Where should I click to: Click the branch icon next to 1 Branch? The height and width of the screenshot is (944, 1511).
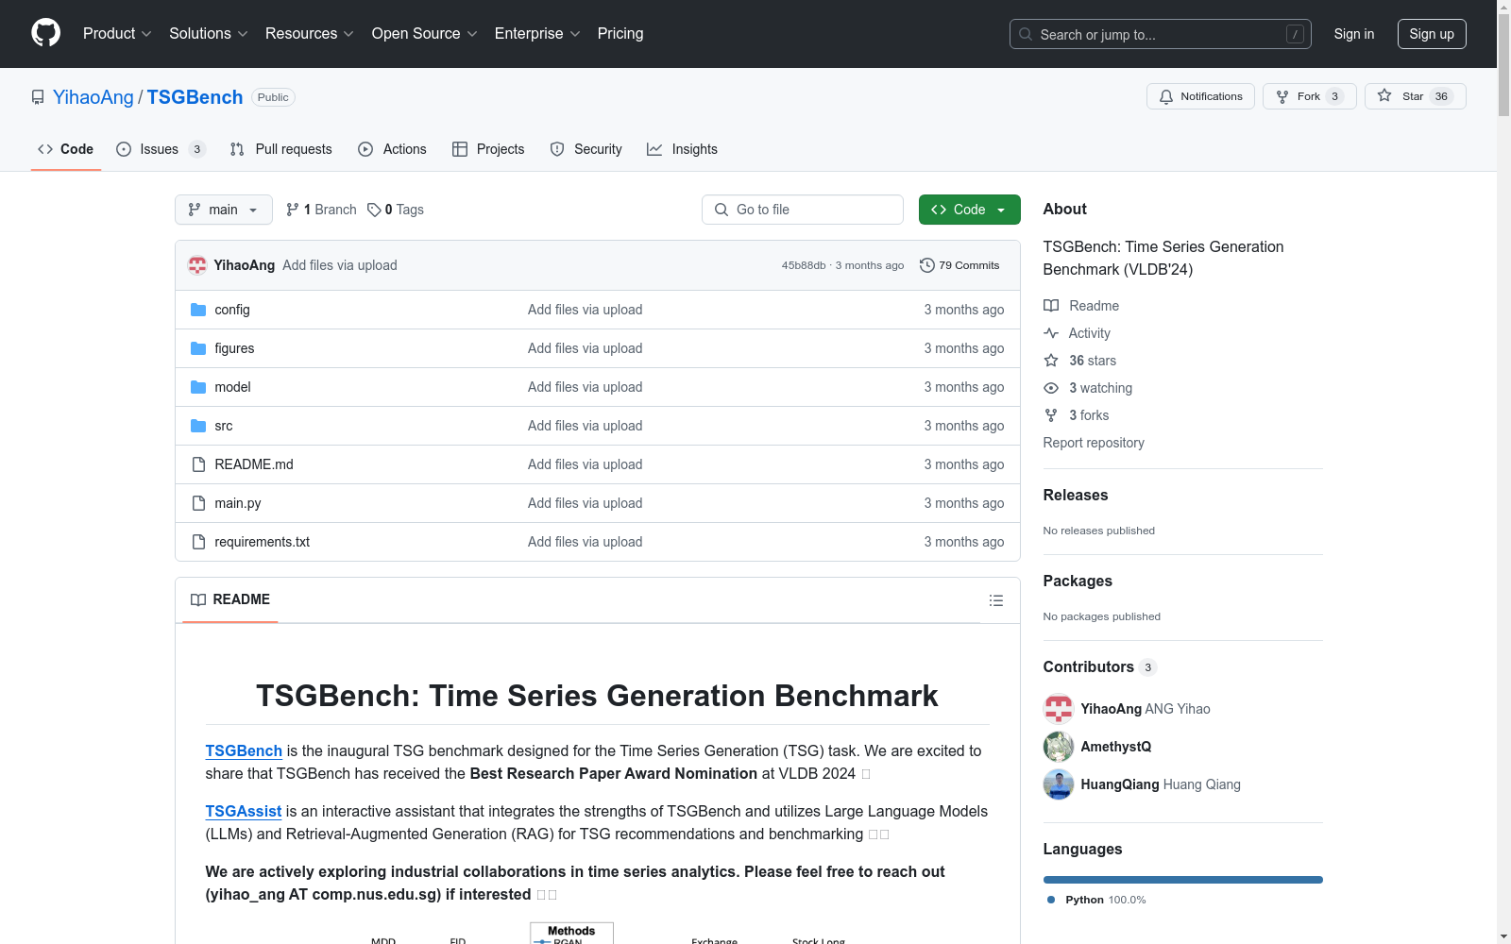tap(293, 210)
